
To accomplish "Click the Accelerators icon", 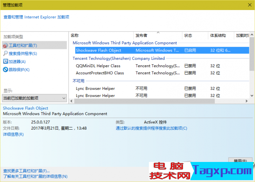I will [5, 61].
